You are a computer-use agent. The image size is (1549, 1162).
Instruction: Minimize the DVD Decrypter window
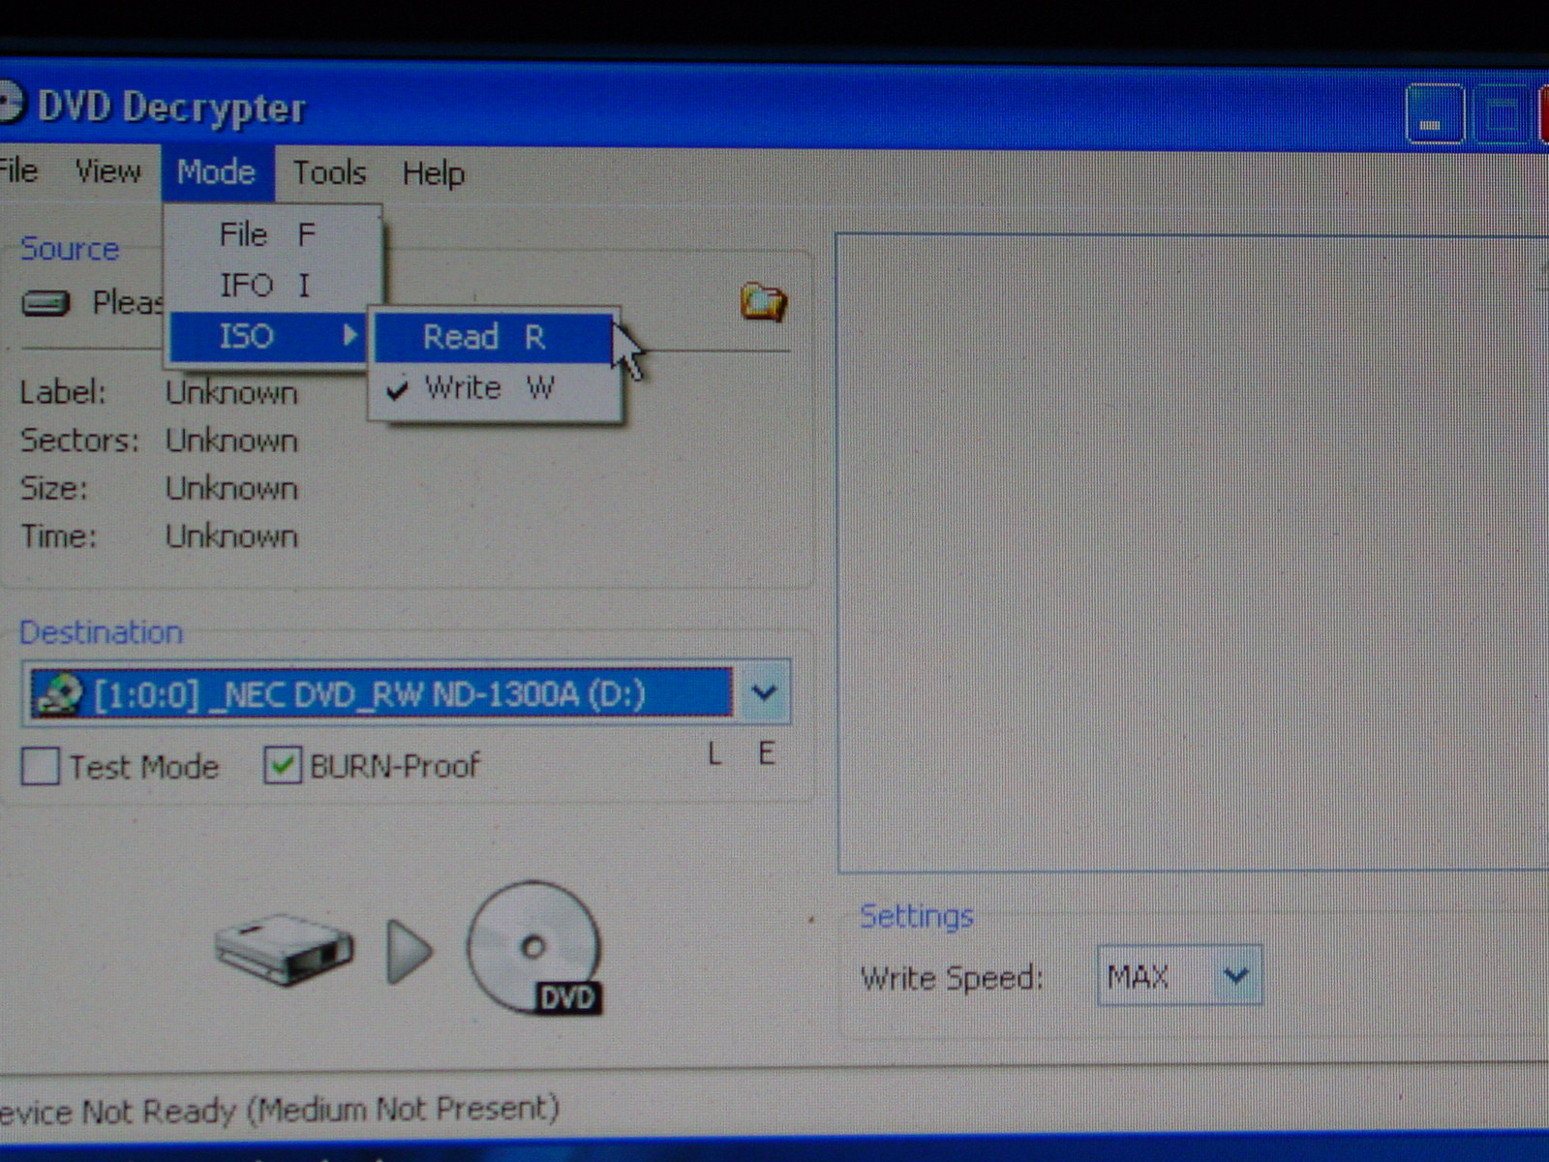click(1434, 114)
